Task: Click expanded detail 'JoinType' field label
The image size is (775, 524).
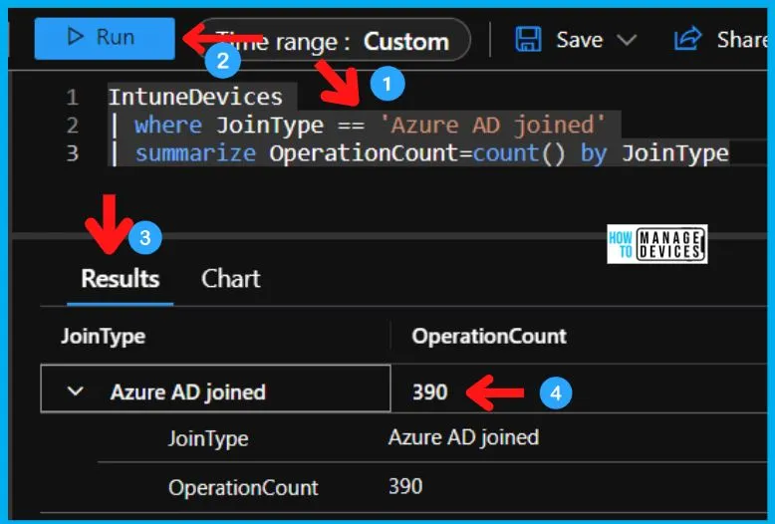Action: (x=208, y=439)
